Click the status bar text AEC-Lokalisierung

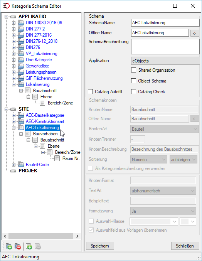coord(21,257)
